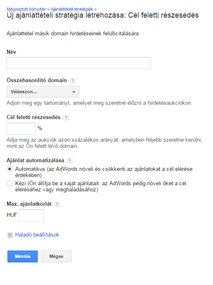Click the Kézi option description text
This screenshot has height=285, width=213.
coord(101,186)
